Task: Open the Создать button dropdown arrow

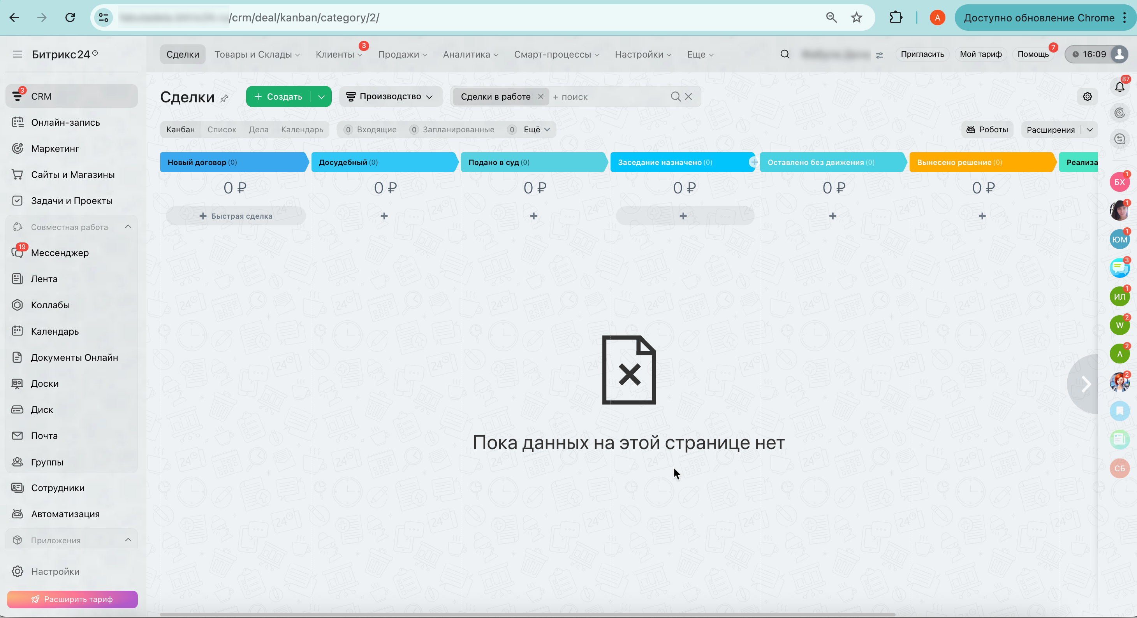Action: (321, 97)
